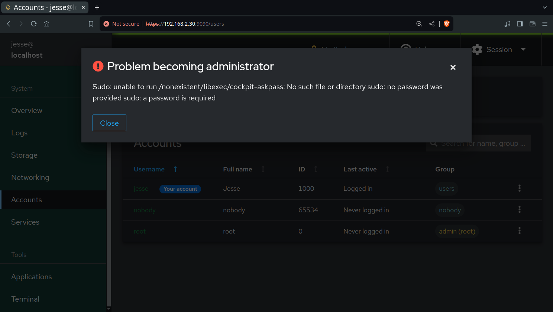This screenshot has height=312, width=553.
Task: Sort accounts by Full name
Action: pyautogui.click(x=244, y=169)
